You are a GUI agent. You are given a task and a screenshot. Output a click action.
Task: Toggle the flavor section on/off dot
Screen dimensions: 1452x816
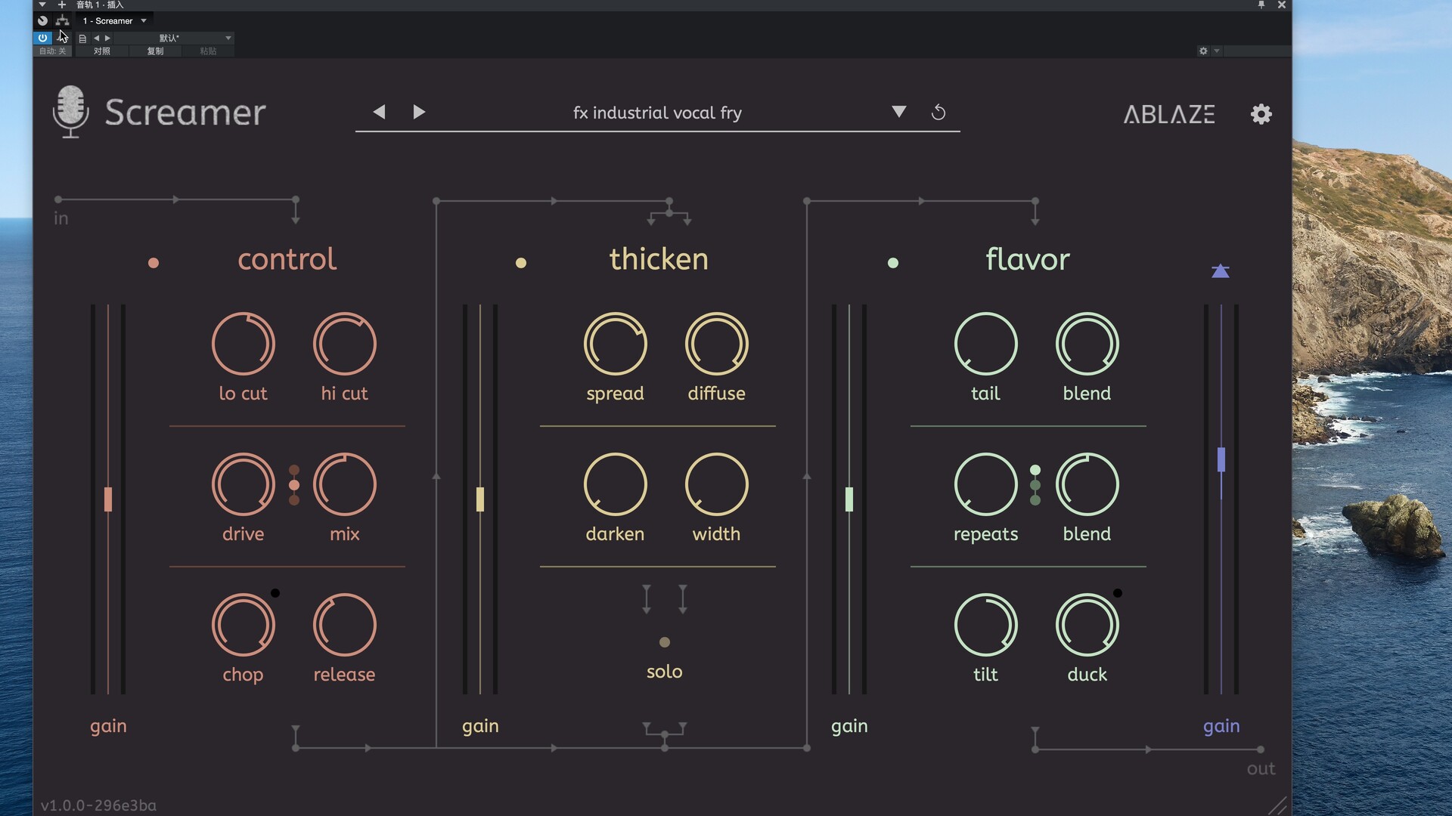coord(893,263)
